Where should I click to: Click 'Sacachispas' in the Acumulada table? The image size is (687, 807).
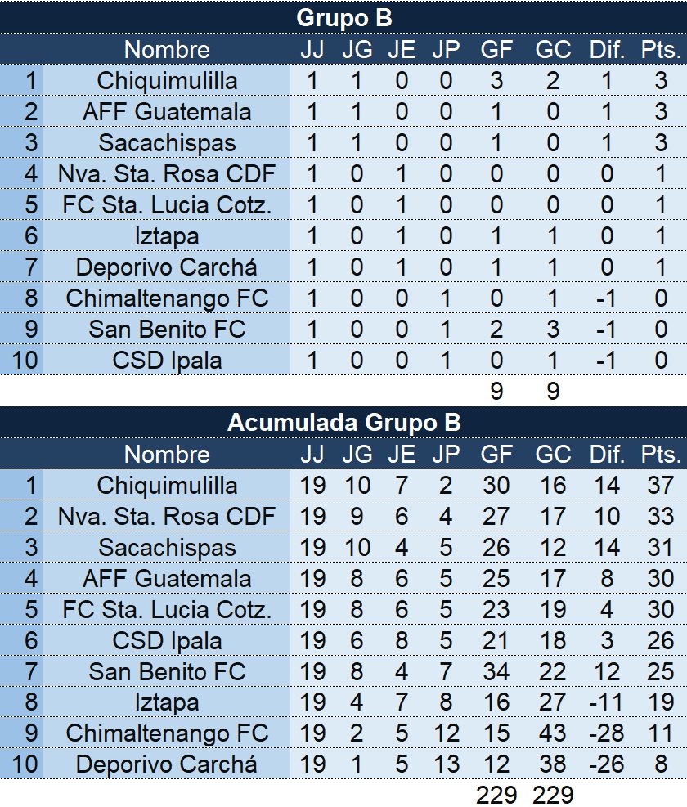pyautogui.click(x=167, y=547)
